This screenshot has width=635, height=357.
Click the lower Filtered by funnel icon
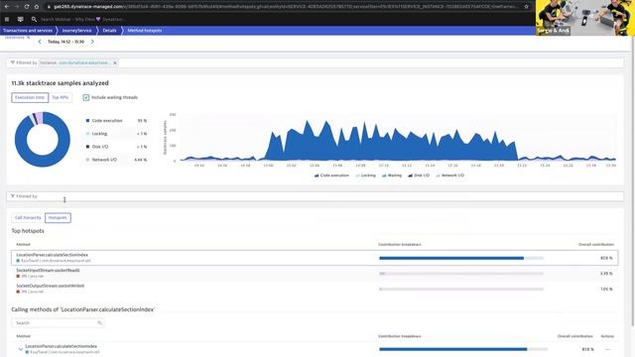point(13,196)
